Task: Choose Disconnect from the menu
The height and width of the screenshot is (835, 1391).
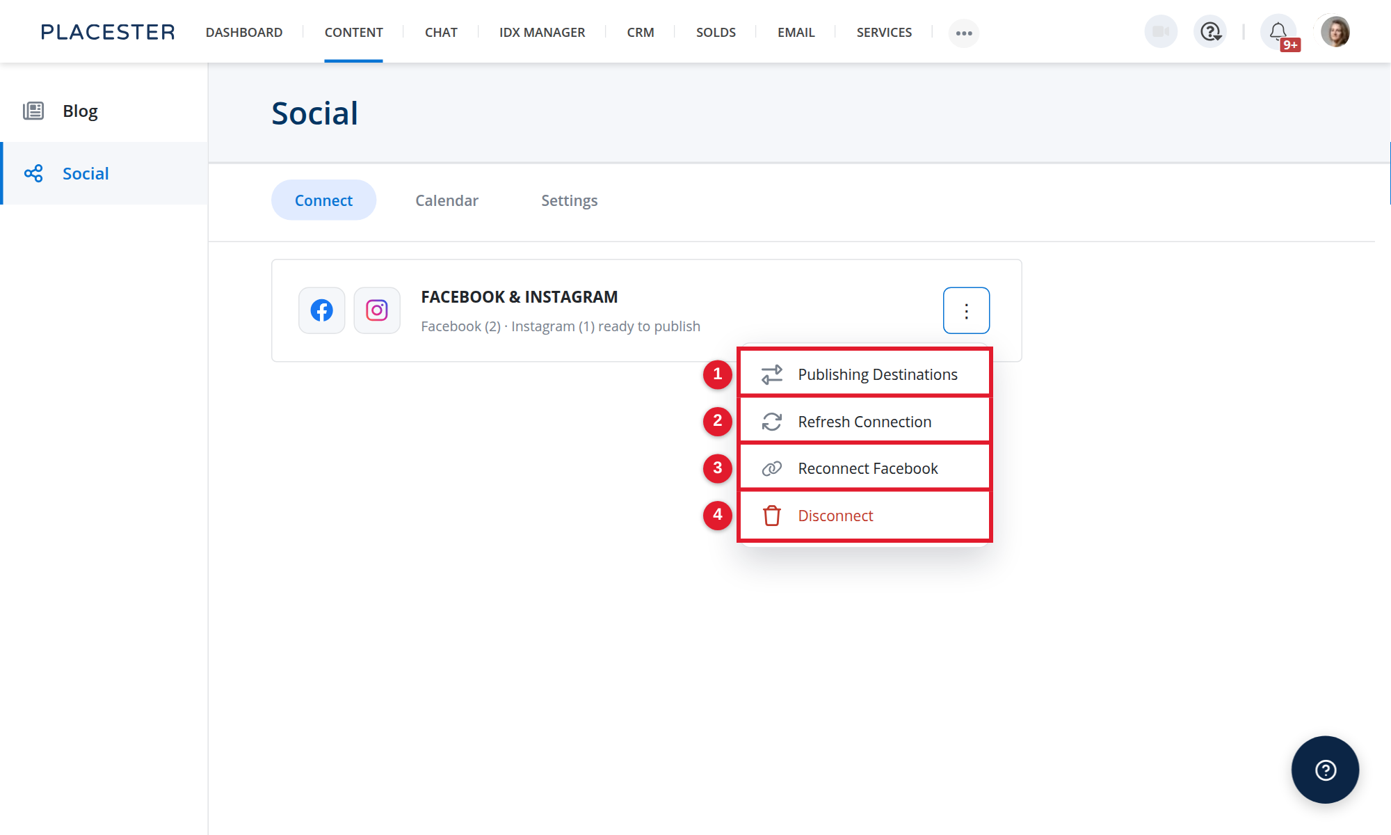Action: pyautogui.click(x=865, y=516)
